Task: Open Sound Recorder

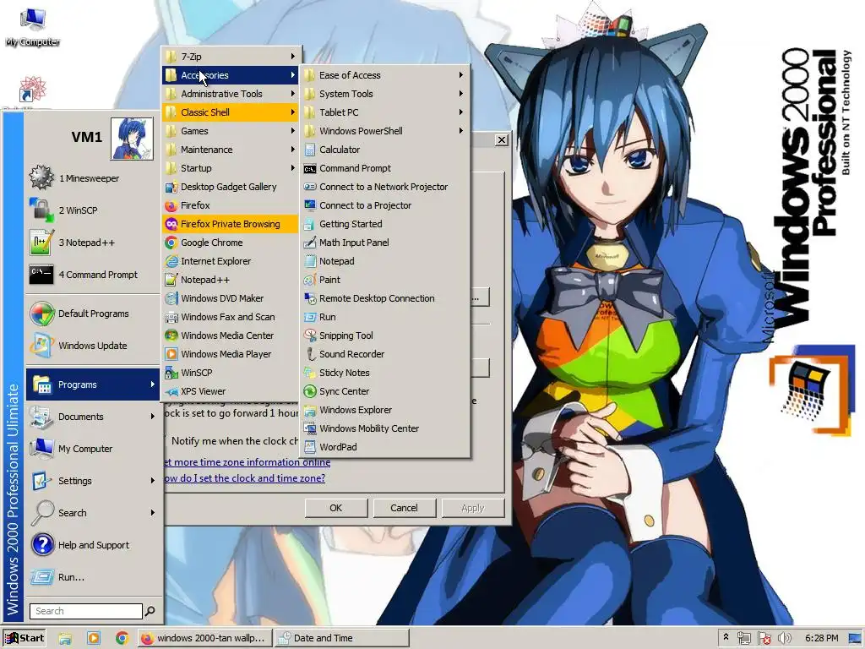Action: point(384,354)
